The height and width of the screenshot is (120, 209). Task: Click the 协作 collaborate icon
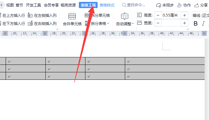point(179,5)
